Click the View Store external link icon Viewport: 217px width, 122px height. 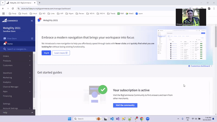(x=32, y=38)
